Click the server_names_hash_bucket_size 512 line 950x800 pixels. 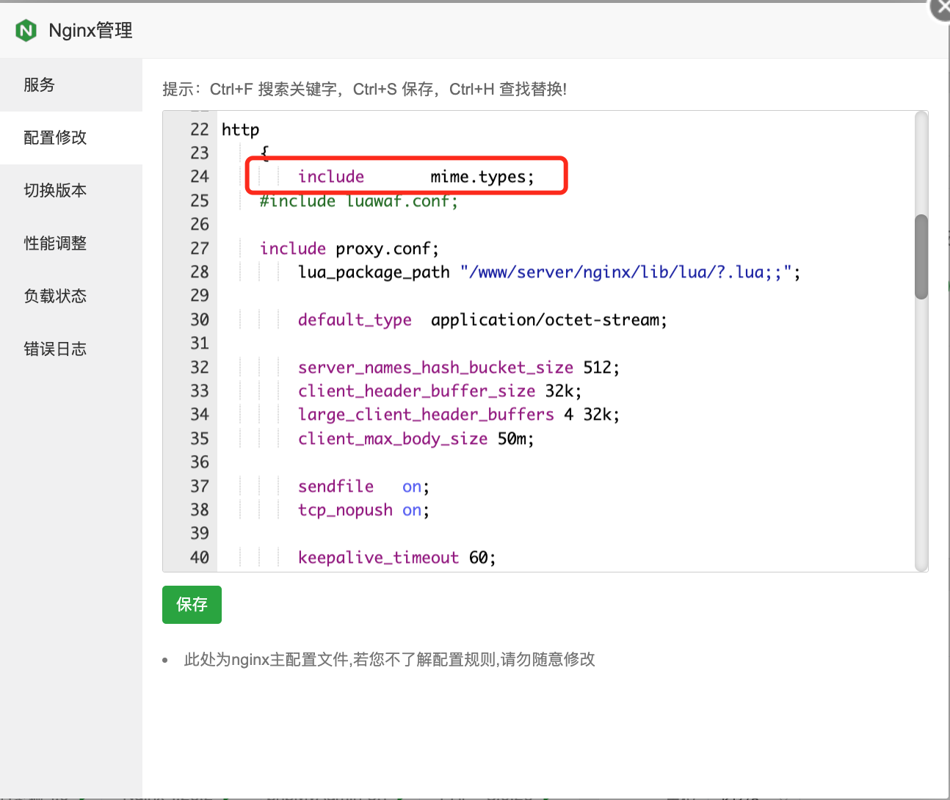pos(459,368)
